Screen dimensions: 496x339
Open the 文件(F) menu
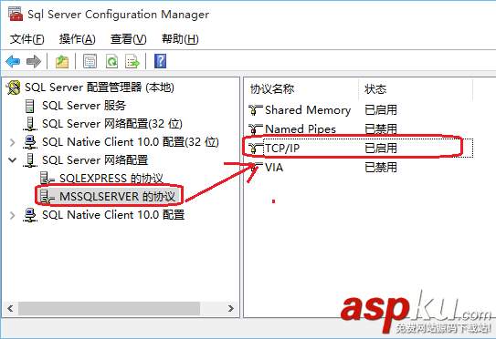[26, 39]
